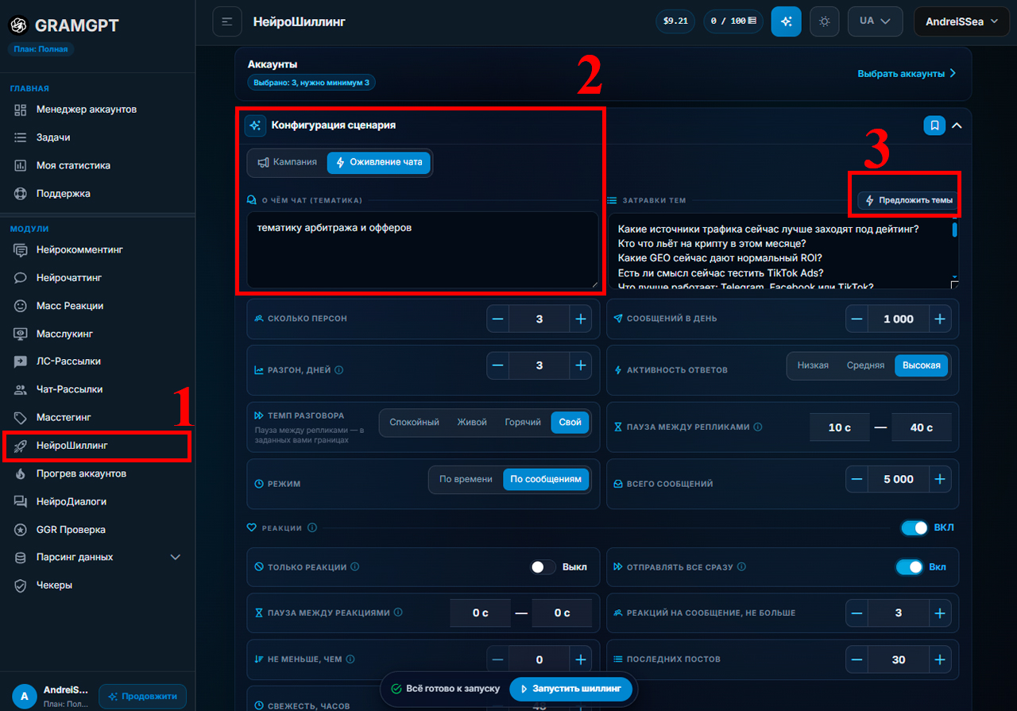Set Режим to По сообщениям

[x=546, y=480]
